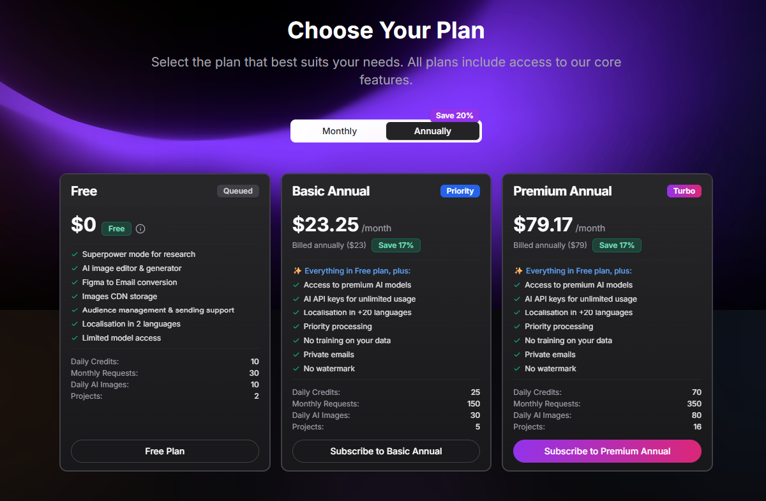Click checkmark beside No watermark in Basic Annual

point(296,369)
